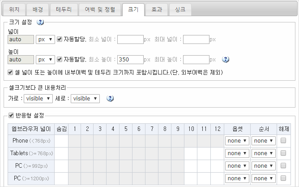Screen dimensions: 299x187
Task: Click the 최소 높이 input field showing 350
Action: pos(130,60)
